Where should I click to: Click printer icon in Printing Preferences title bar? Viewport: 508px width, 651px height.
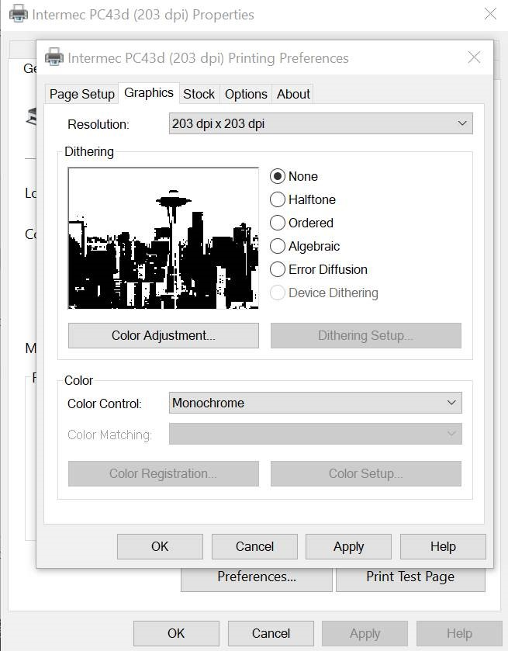tap(54, 57)
